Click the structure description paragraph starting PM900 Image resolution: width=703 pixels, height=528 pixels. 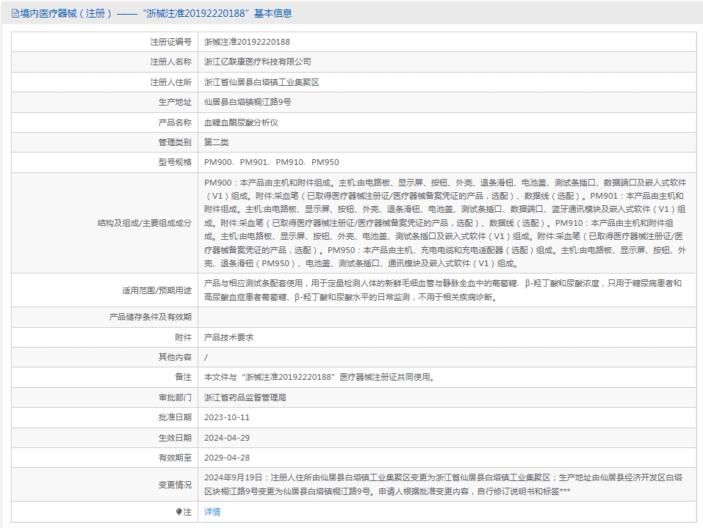[x=444, y=223]
